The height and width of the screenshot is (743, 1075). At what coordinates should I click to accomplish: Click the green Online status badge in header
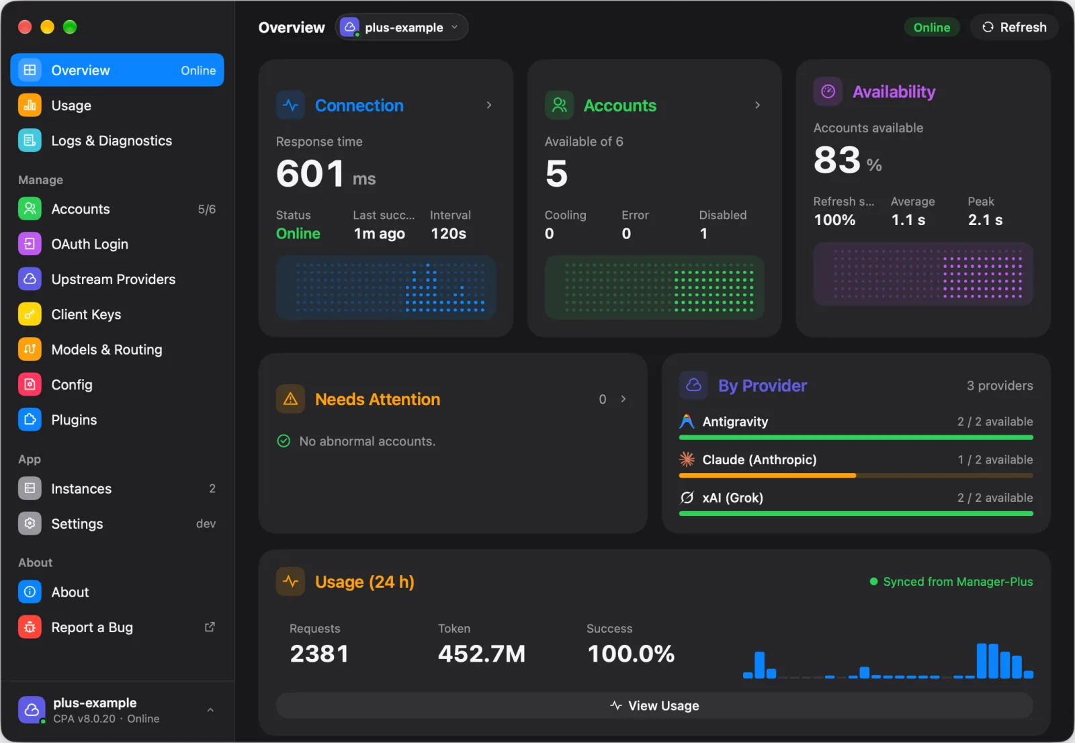pyautogui.click(x=932, y=28)
